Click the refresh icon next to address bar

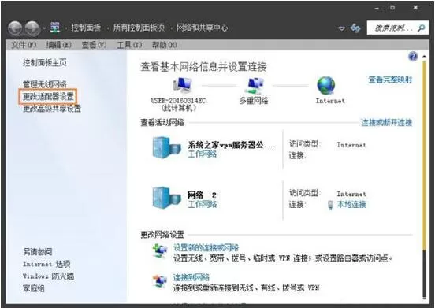pos(355,28)
